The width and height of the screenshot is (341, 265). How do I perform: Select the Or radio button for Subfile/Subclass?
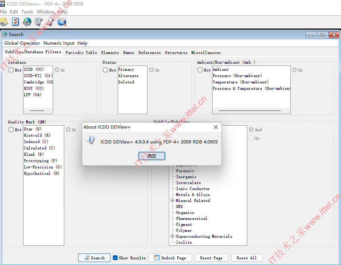251,138
